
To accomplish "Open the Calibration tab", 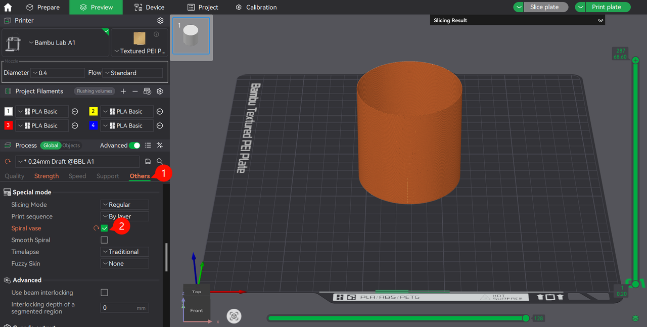I will 256,8.
